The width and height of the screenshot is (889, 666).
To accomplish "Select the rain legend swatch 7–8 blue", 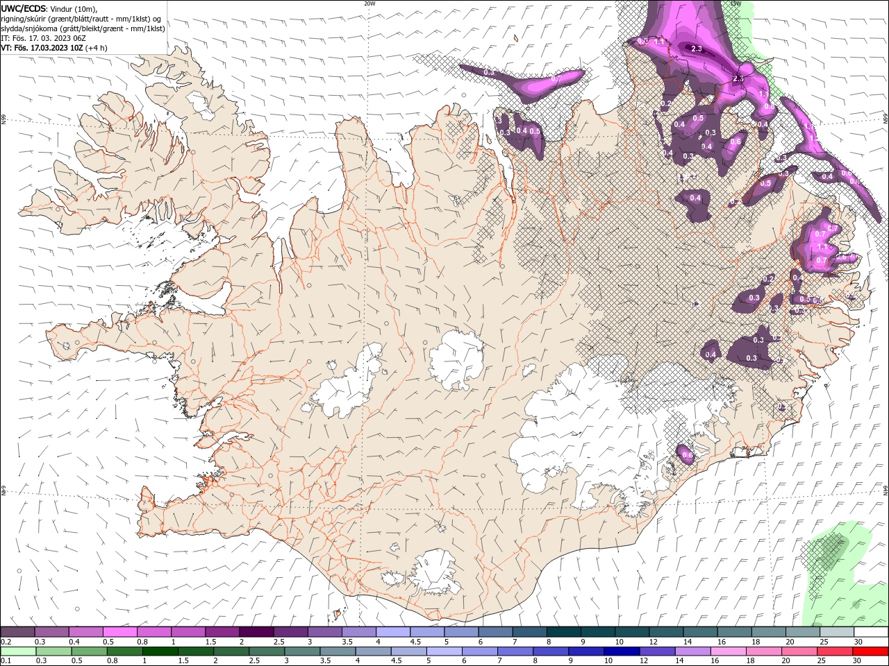I will [x=515, y=651].
